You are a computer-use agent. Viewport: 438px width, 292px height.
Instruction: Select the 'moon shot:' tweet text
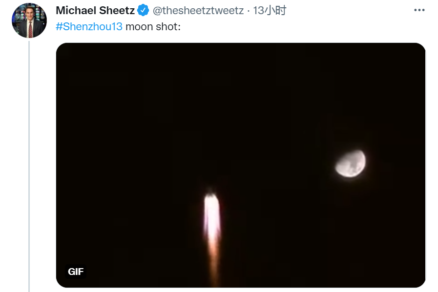153,26
